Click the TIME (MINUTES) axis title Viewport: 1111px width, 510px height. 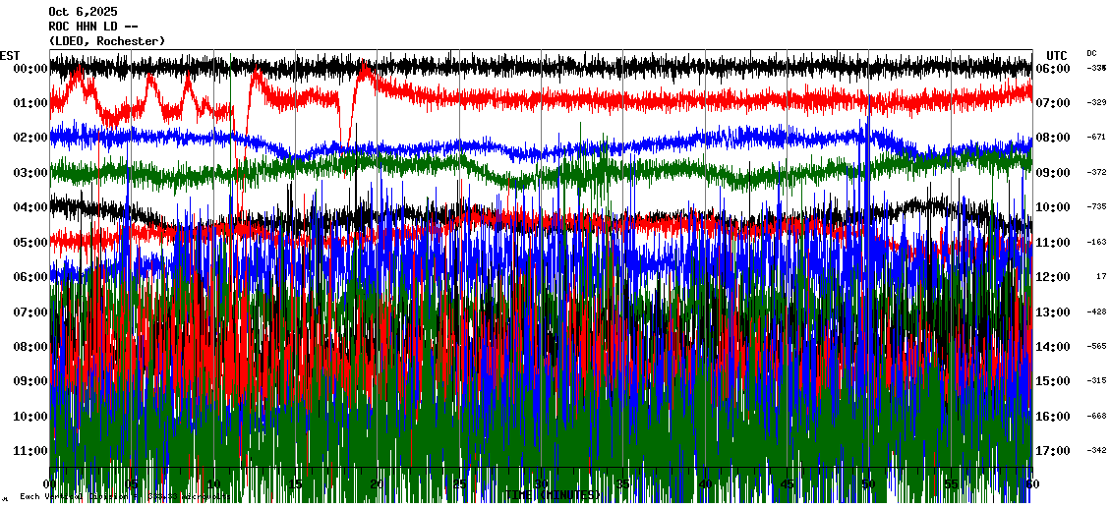click(553, 494)
